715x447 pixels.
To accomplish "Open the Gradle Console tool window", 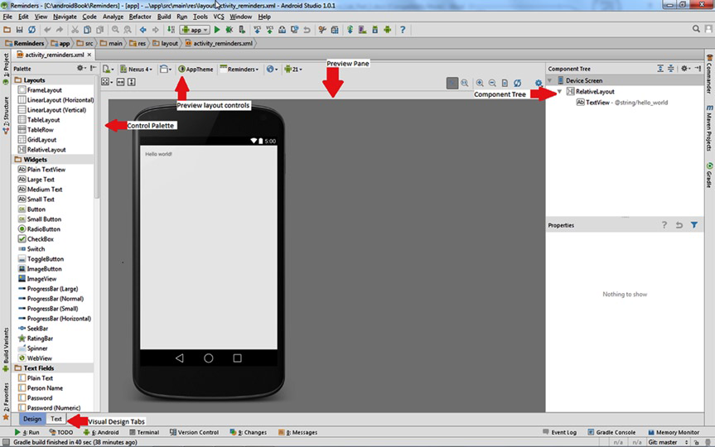I will (x=613, y=432).
